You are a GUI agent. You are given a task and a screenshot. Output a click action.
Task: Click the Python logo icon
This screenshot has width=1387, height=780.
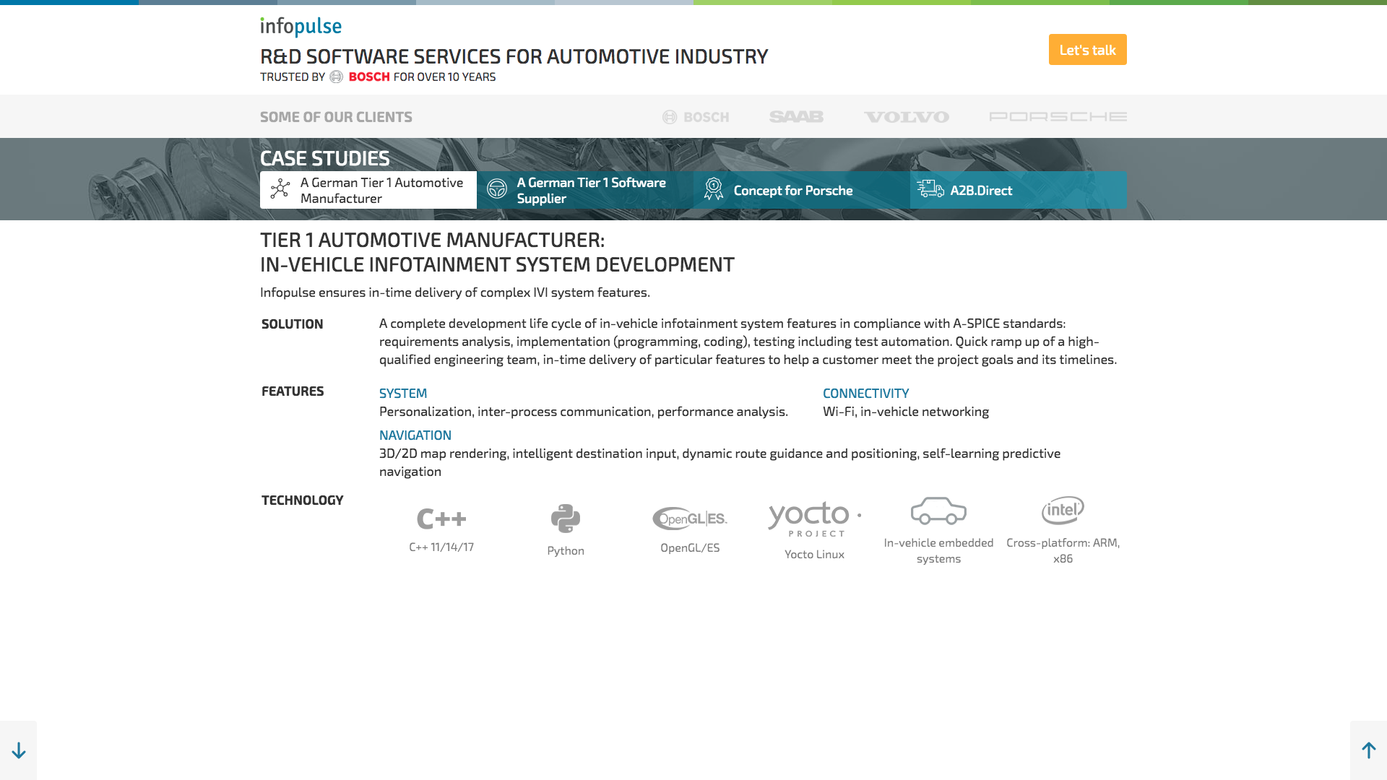coord(566,519)
